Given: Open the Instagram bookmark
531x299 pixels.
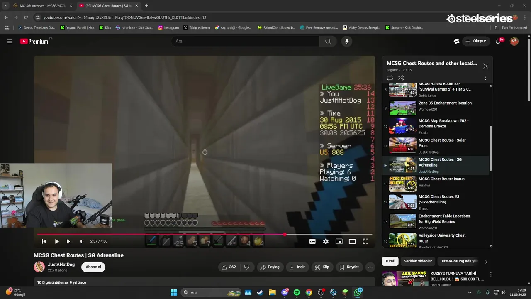Looking at the screenshot, I should pyautogui.click(x=168, y=28).
